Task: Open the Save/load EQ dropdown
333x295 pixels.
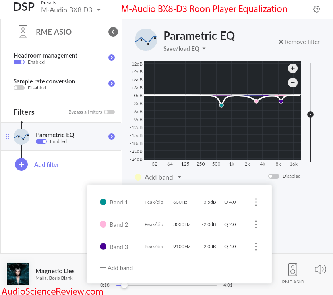Action: click(184, 49)
